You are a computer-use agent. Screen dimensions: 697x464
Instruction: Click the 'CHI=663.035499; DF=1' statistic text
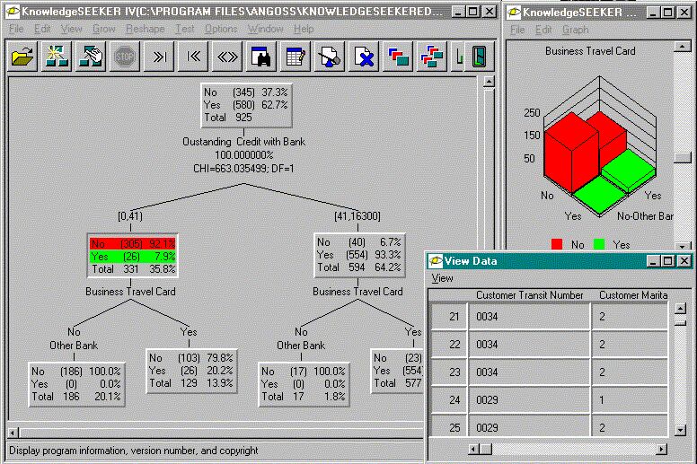click(243, 169)
